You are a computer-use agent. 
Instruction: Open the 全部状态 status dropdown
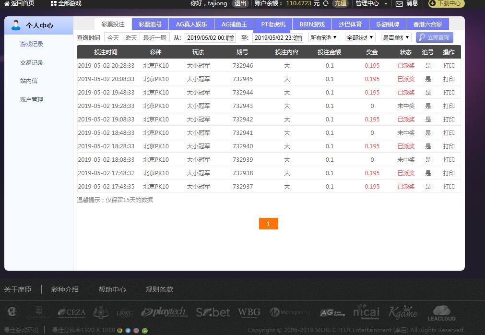point(360,37)
